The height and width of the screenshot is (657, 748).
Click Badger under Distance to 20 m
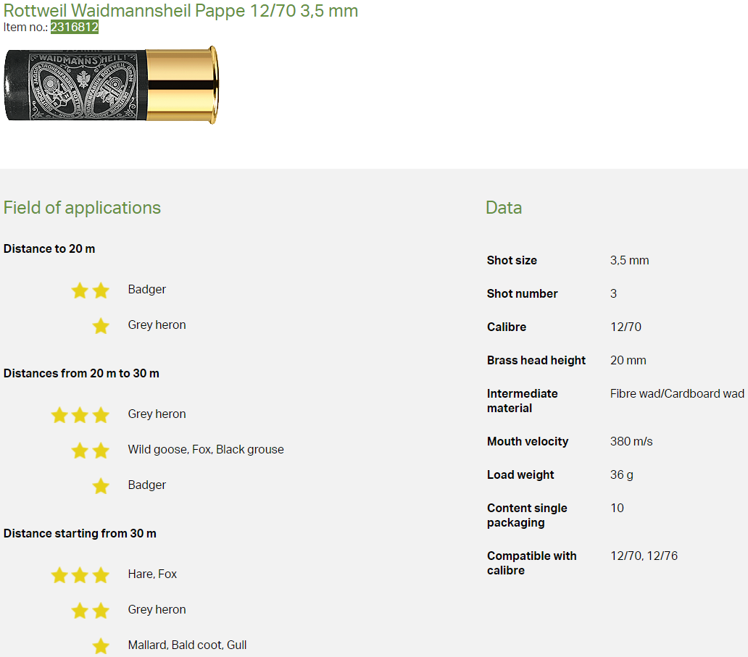click(147, 290)
